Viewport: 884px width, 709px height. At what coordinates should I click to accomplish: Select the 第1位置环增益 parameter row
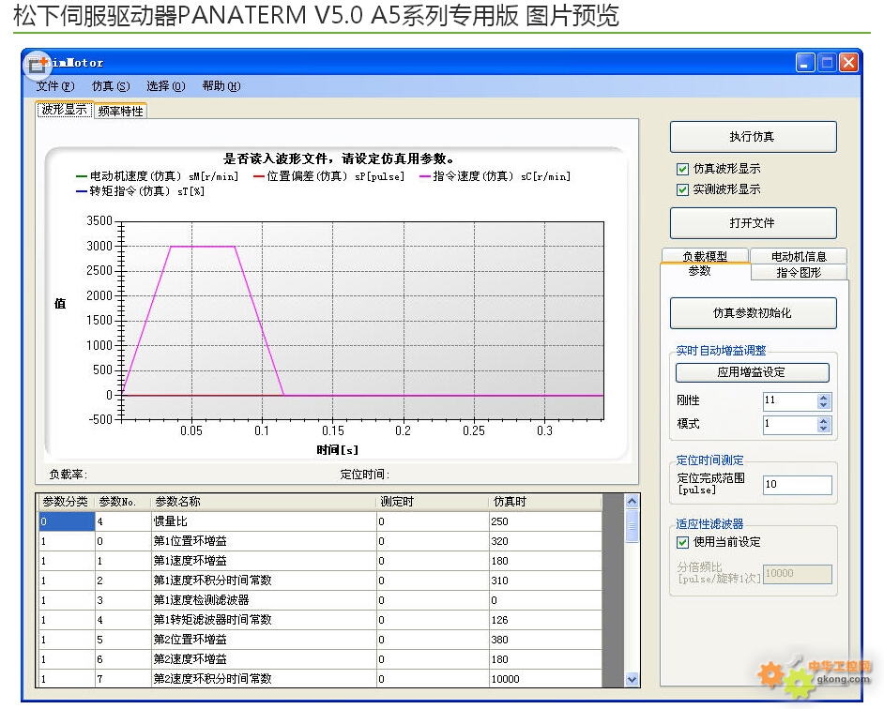[320, 541]
